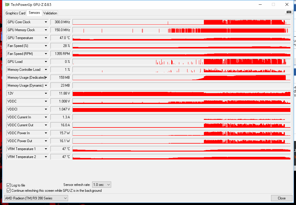This screenshot has height=205, width=296.
Task: Open the 12V sensor dropdown
Action: 46,93
